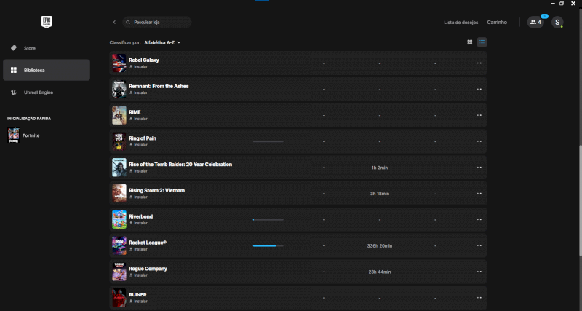Open more options for Rebel Galaxy
This screenshot has height=311, width=582.
[x=478, y=63]
